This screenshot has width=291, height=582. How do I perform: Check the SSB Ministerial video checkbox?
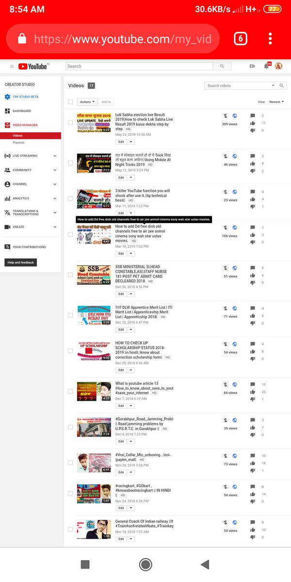tap(70, 275)
